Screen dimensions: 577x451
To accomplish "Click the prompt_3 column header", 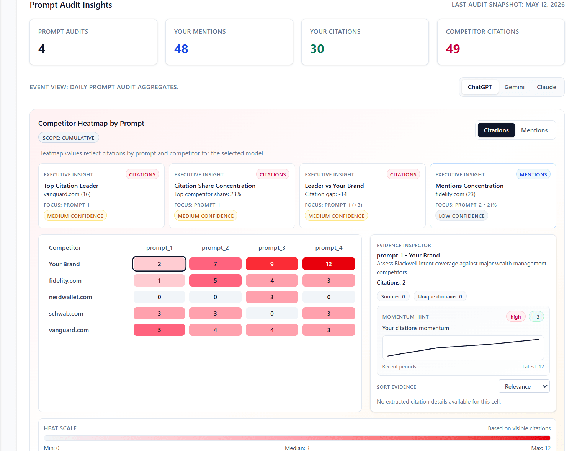I will pos(272,247).
